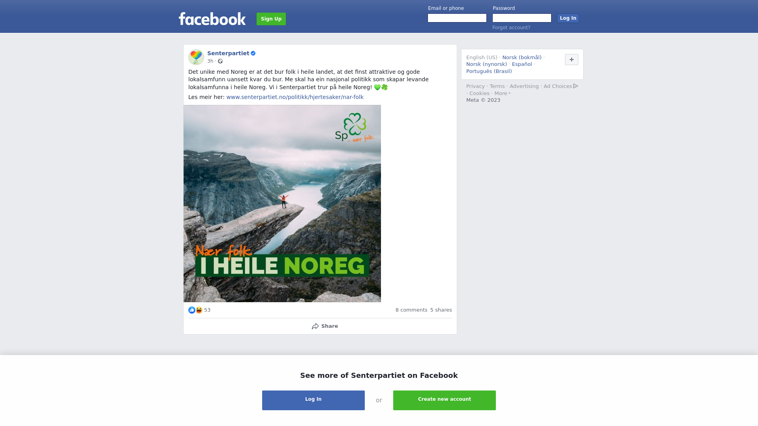The width and height of the screenshot is (758, 426).
Task: Focus the Email or phone field
Action: click(457, 18)
